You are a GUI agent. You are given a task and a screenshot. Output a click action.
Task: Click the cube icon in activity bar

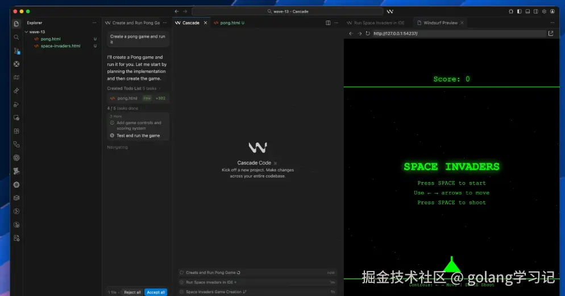coord(16,198)
